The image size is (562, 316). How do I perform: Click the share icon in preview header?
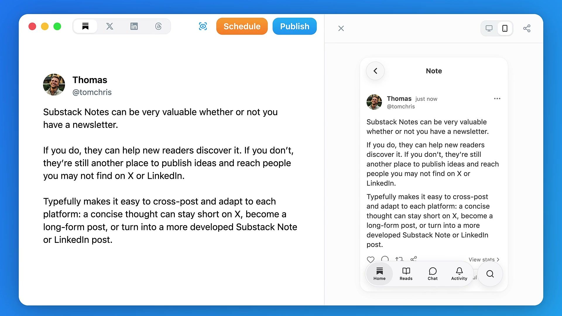tap(527, 28)
